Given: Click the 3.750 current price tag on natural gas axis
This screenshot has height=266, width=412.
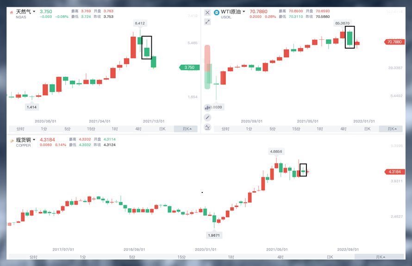Looking at the screenshot, I should click(x=189, y=68).
